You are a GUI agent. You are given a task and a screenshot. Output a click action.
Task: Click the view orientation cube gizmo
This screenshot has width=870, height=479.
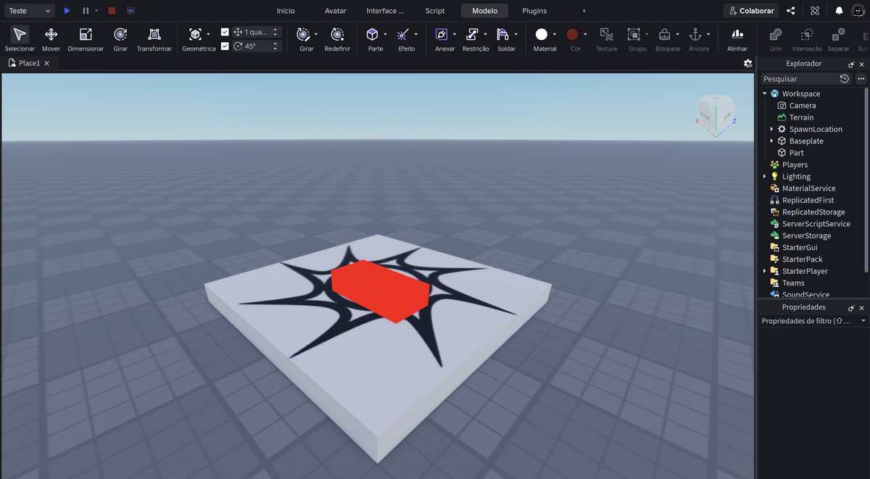(716, 114)
